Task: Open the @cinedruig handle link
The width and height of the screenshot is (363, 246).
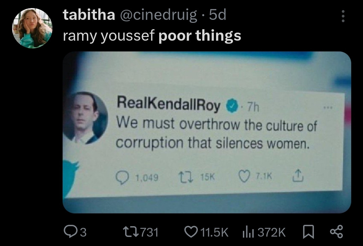Action: point(158,15)
